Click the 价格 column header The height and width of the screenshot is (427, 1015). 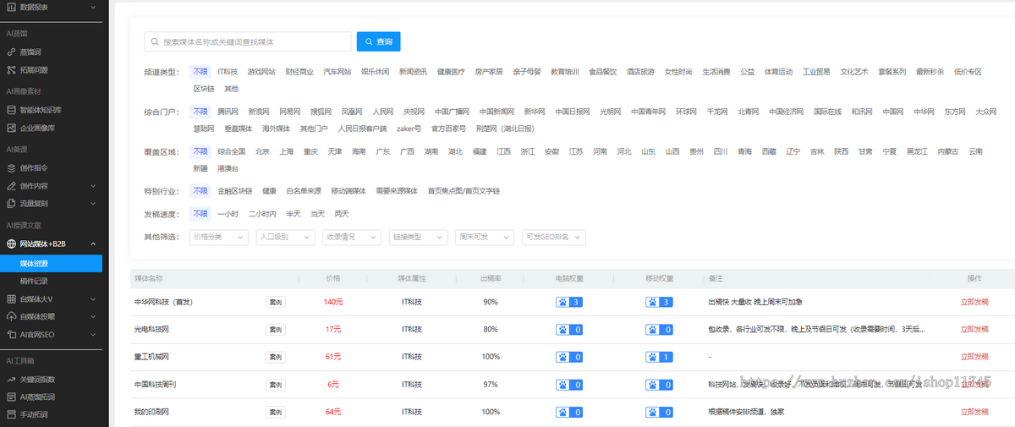(333, 278)
